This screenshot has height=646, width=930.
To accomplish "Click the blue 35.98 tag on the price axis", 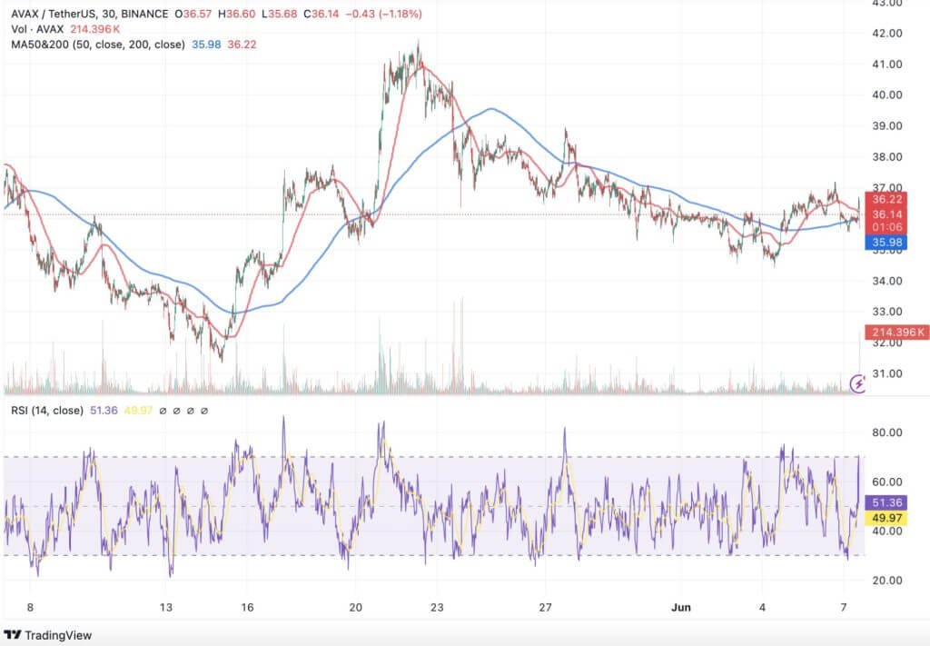I will pos(886,242).
